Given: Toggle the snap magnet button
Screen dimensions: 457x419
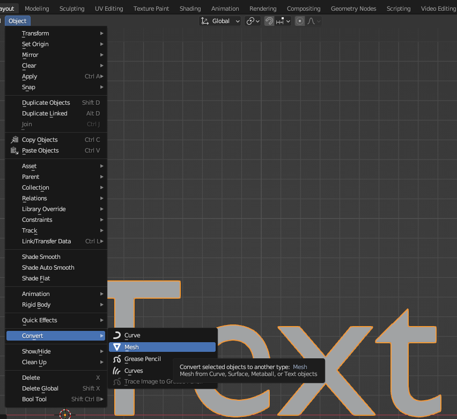Looking at the screenshot, I should (x=269, y=21).
